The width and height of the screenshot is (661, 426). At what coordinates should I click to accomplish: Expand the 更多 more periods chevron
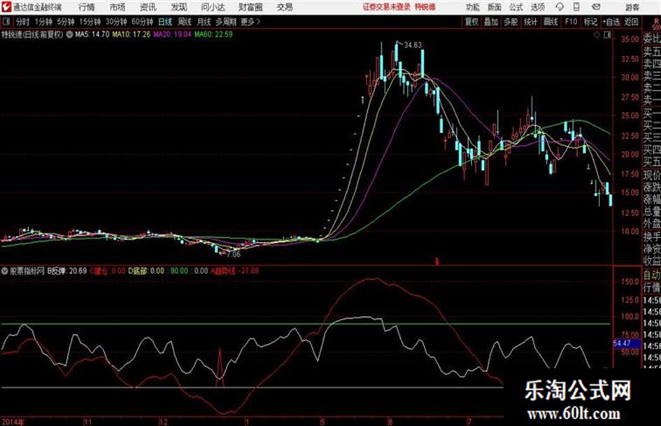click(x=251, y=22)
